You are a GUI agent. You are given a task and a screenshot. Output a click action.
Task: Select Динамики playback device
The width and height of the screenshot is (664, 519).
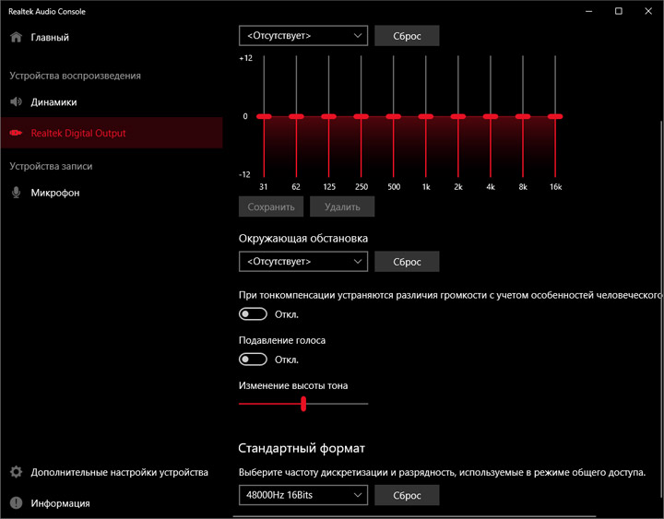(112, 102)
